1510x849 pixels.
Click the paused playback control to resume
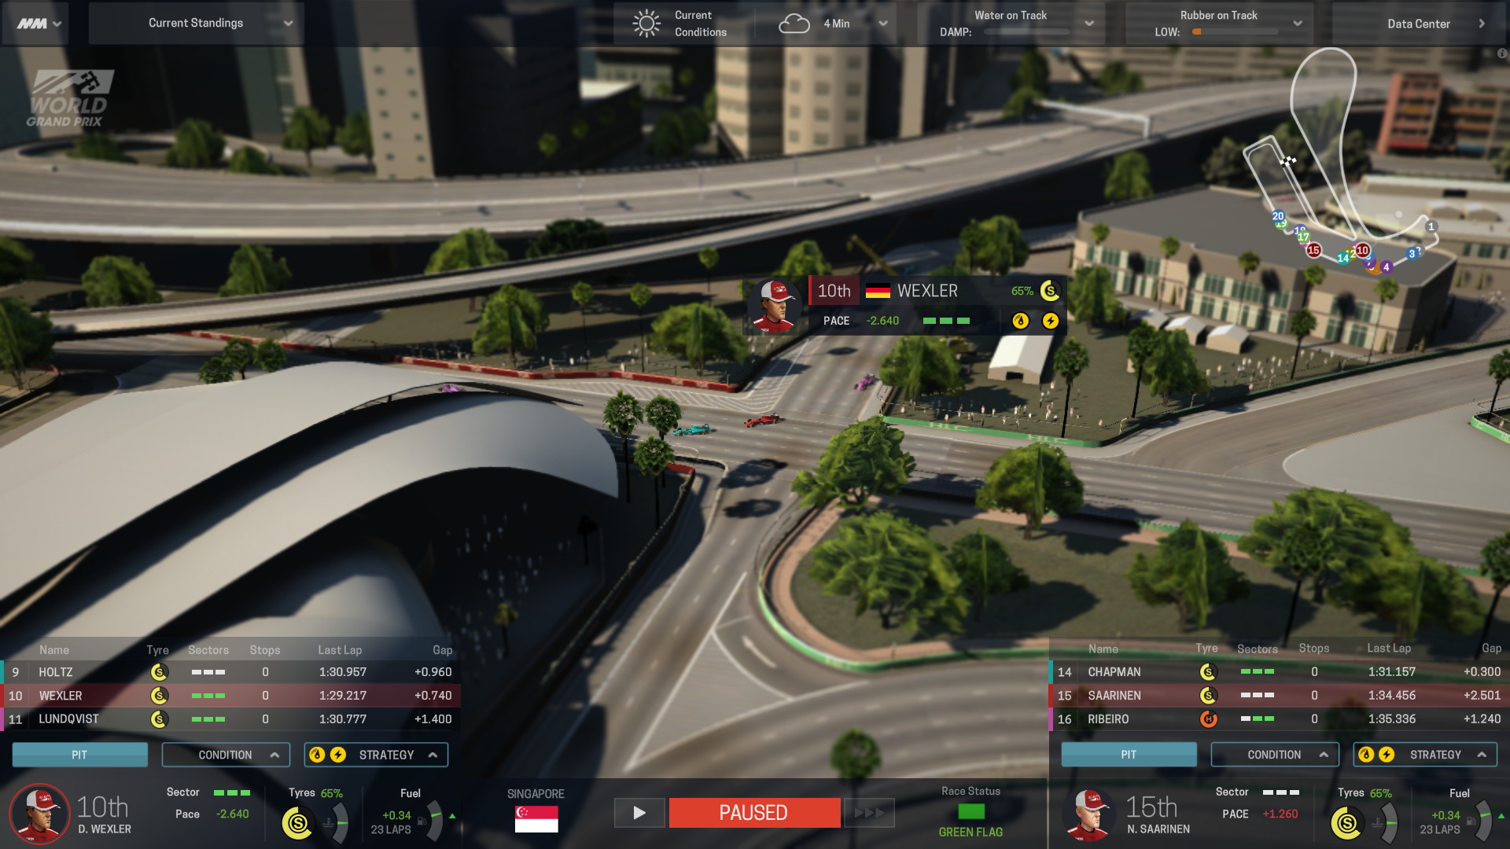[x=638, y=812]
